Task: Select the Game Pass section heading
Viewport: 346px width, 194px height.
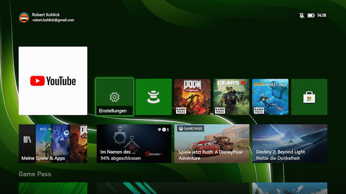Action: click(35, 174)
